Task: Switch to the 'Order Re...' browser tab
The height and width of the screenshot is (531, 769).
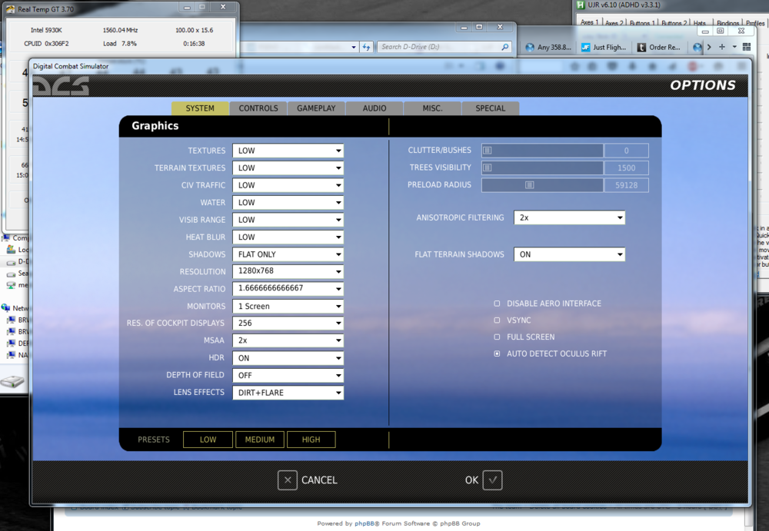Action: [x=659, y=47]
